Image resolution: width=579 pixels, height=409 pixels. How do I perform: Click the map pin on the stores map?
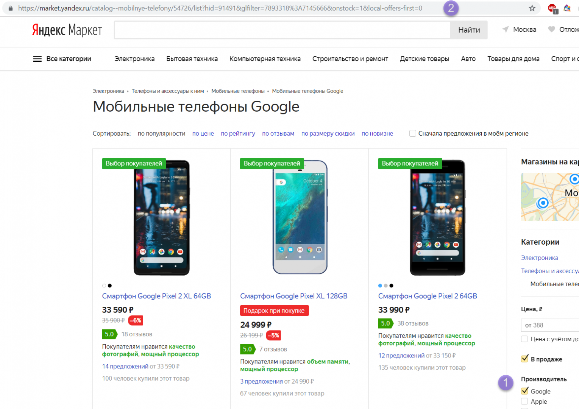(543, 203)
